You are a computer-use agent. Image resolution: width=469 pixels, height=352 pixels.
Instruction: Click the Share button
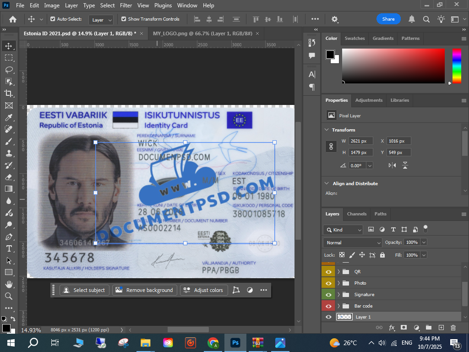pos(388,19)
